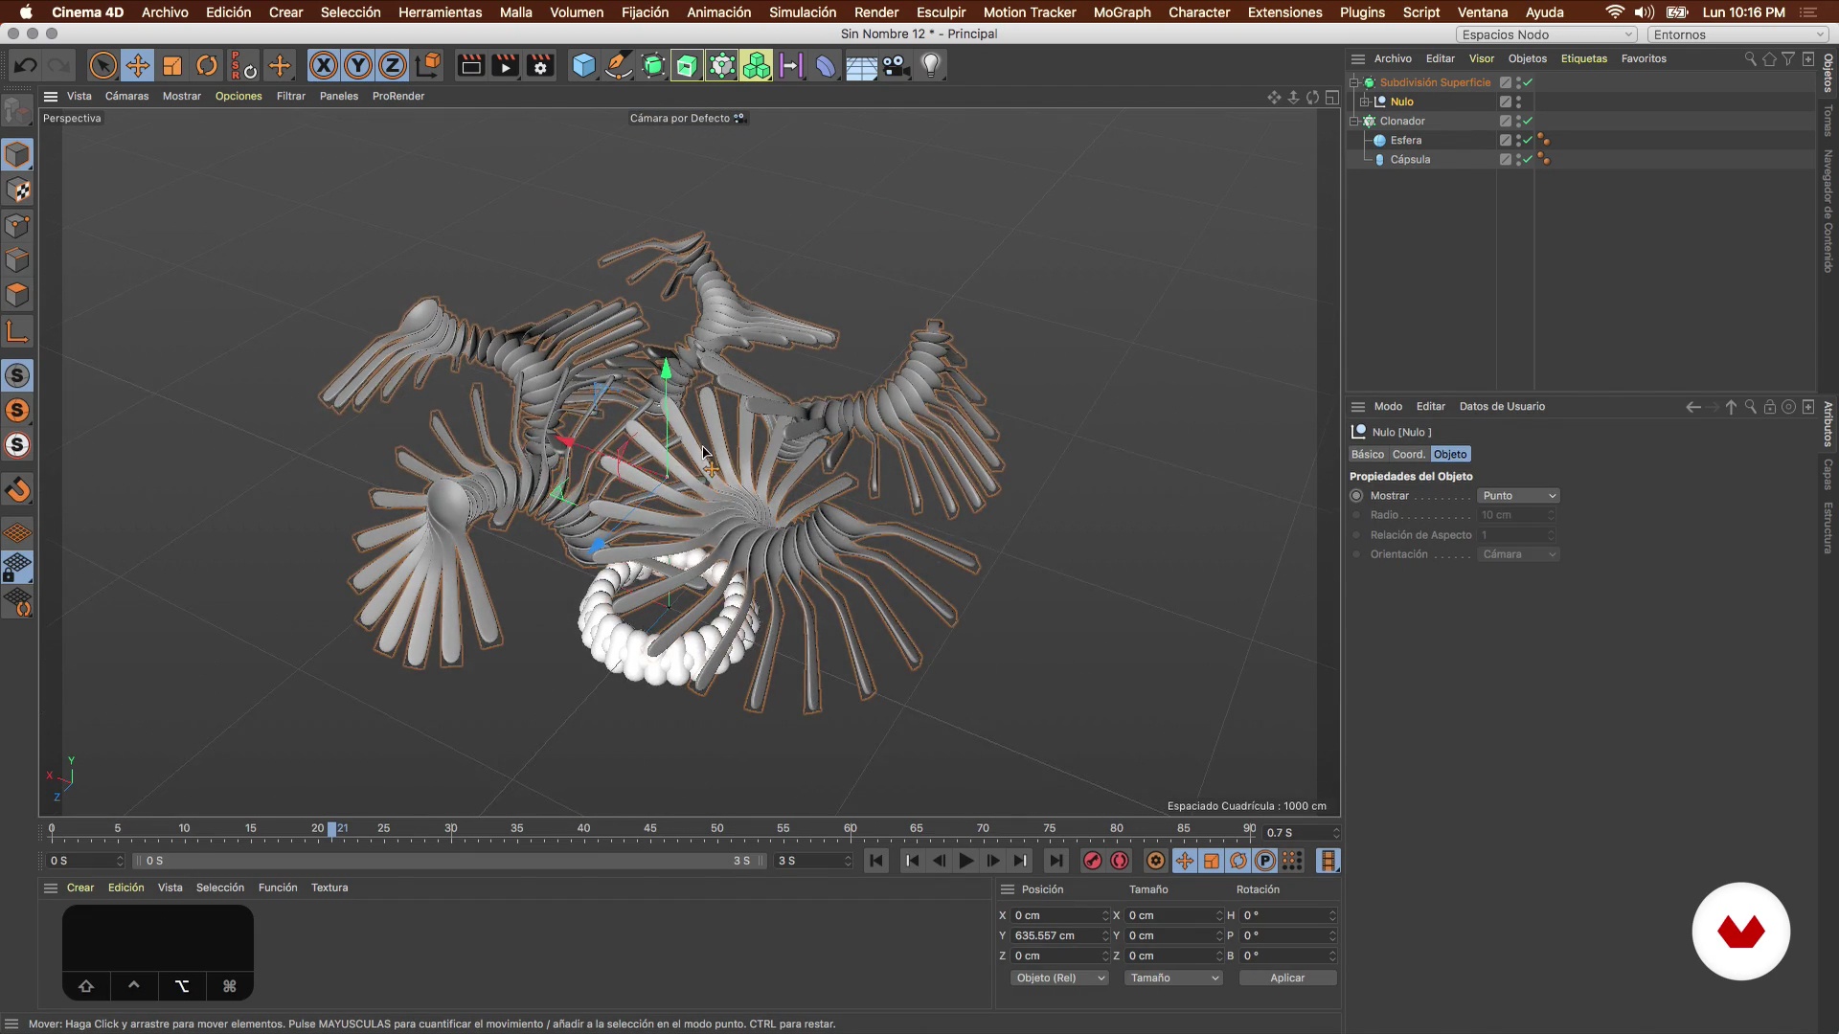Go to end of animation
This screenshot has height=1034, width=1839.
(1056, 861)
